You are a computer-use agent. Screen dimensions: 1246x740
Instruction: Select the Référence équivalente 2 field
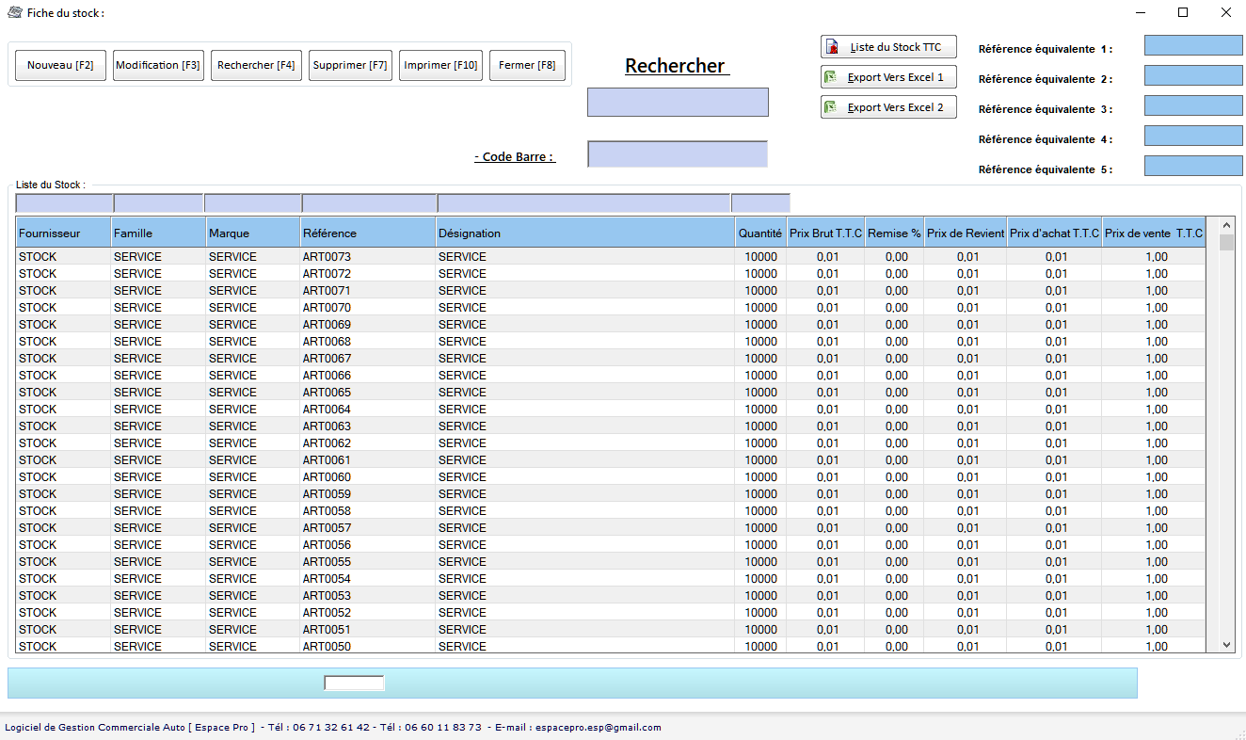1193,75
